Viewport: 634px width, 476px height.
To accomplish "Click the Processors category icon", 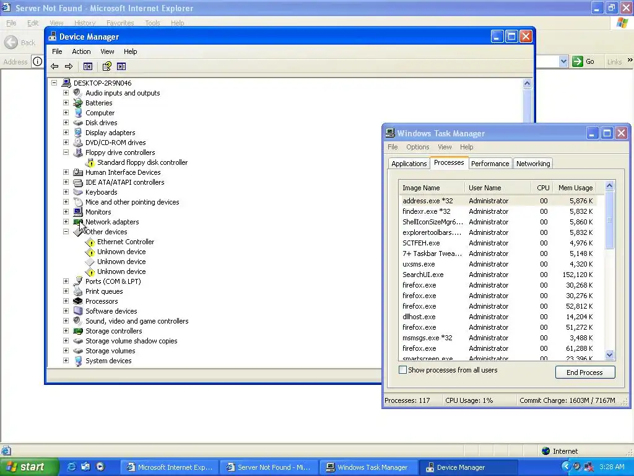I will tap(78, 301).
